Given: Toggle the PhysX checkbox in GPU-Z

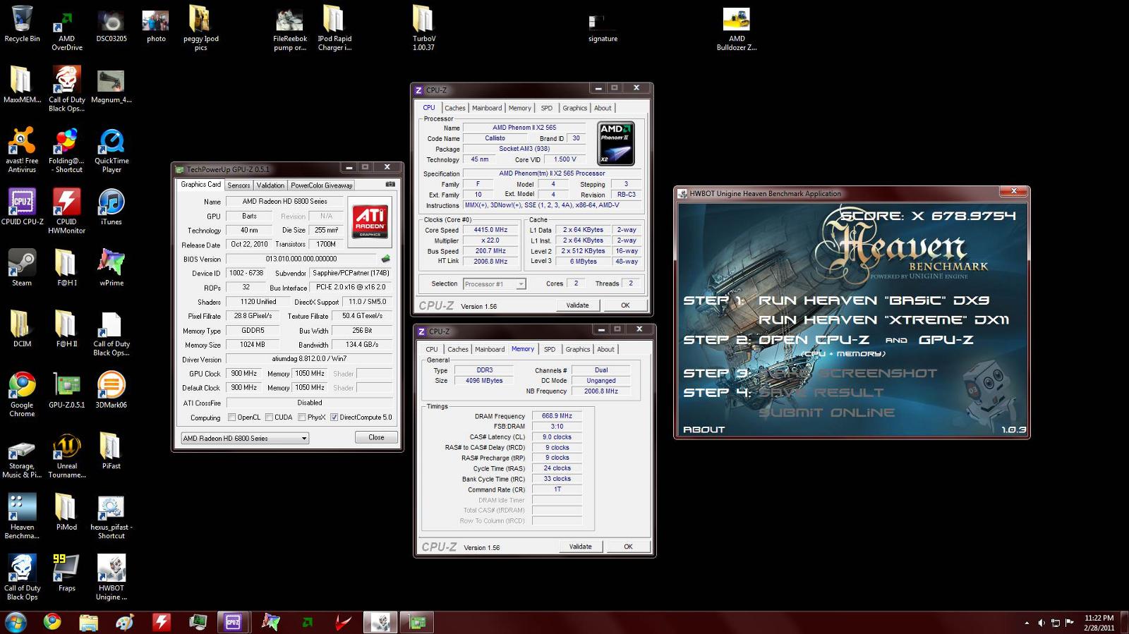Looking at the screenshot, I should 302,417.
